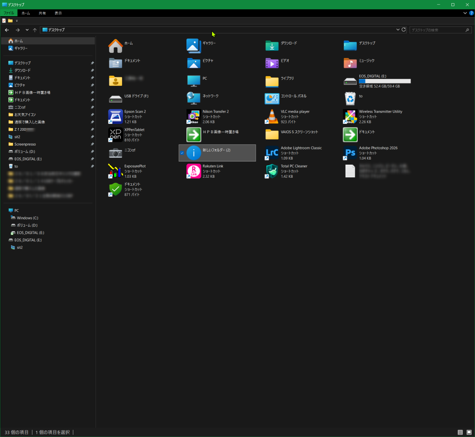Click the デスクトップの検索 search field

point(436,30)
